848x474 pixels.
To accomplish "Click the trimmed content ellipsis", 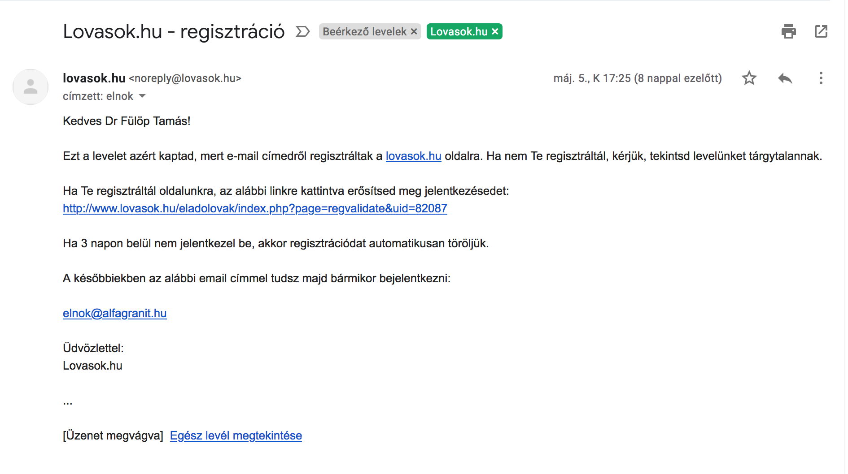I will click(x=68, y=404).
